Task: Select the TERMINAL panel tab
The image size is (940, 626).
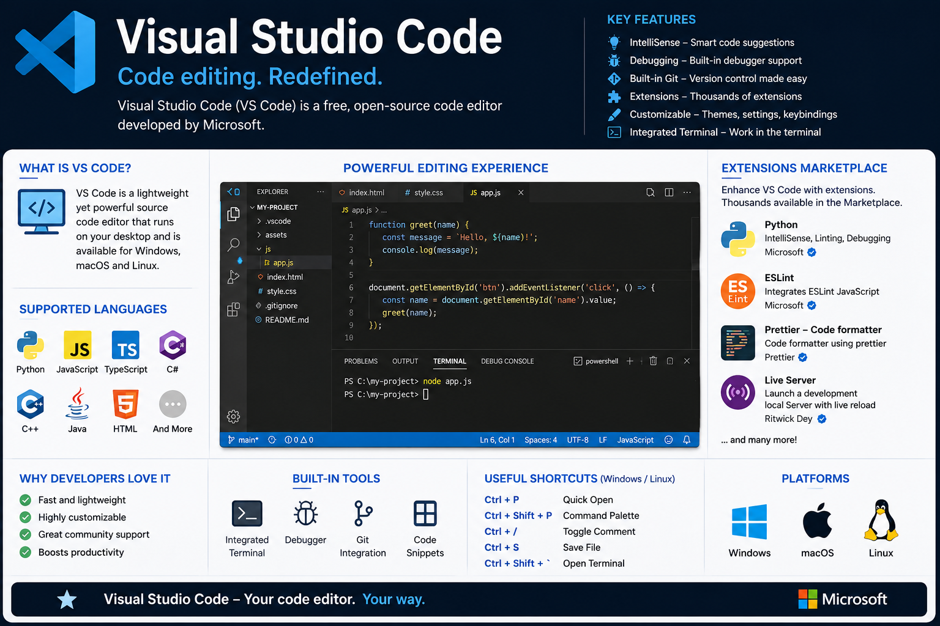Action: 450,361
